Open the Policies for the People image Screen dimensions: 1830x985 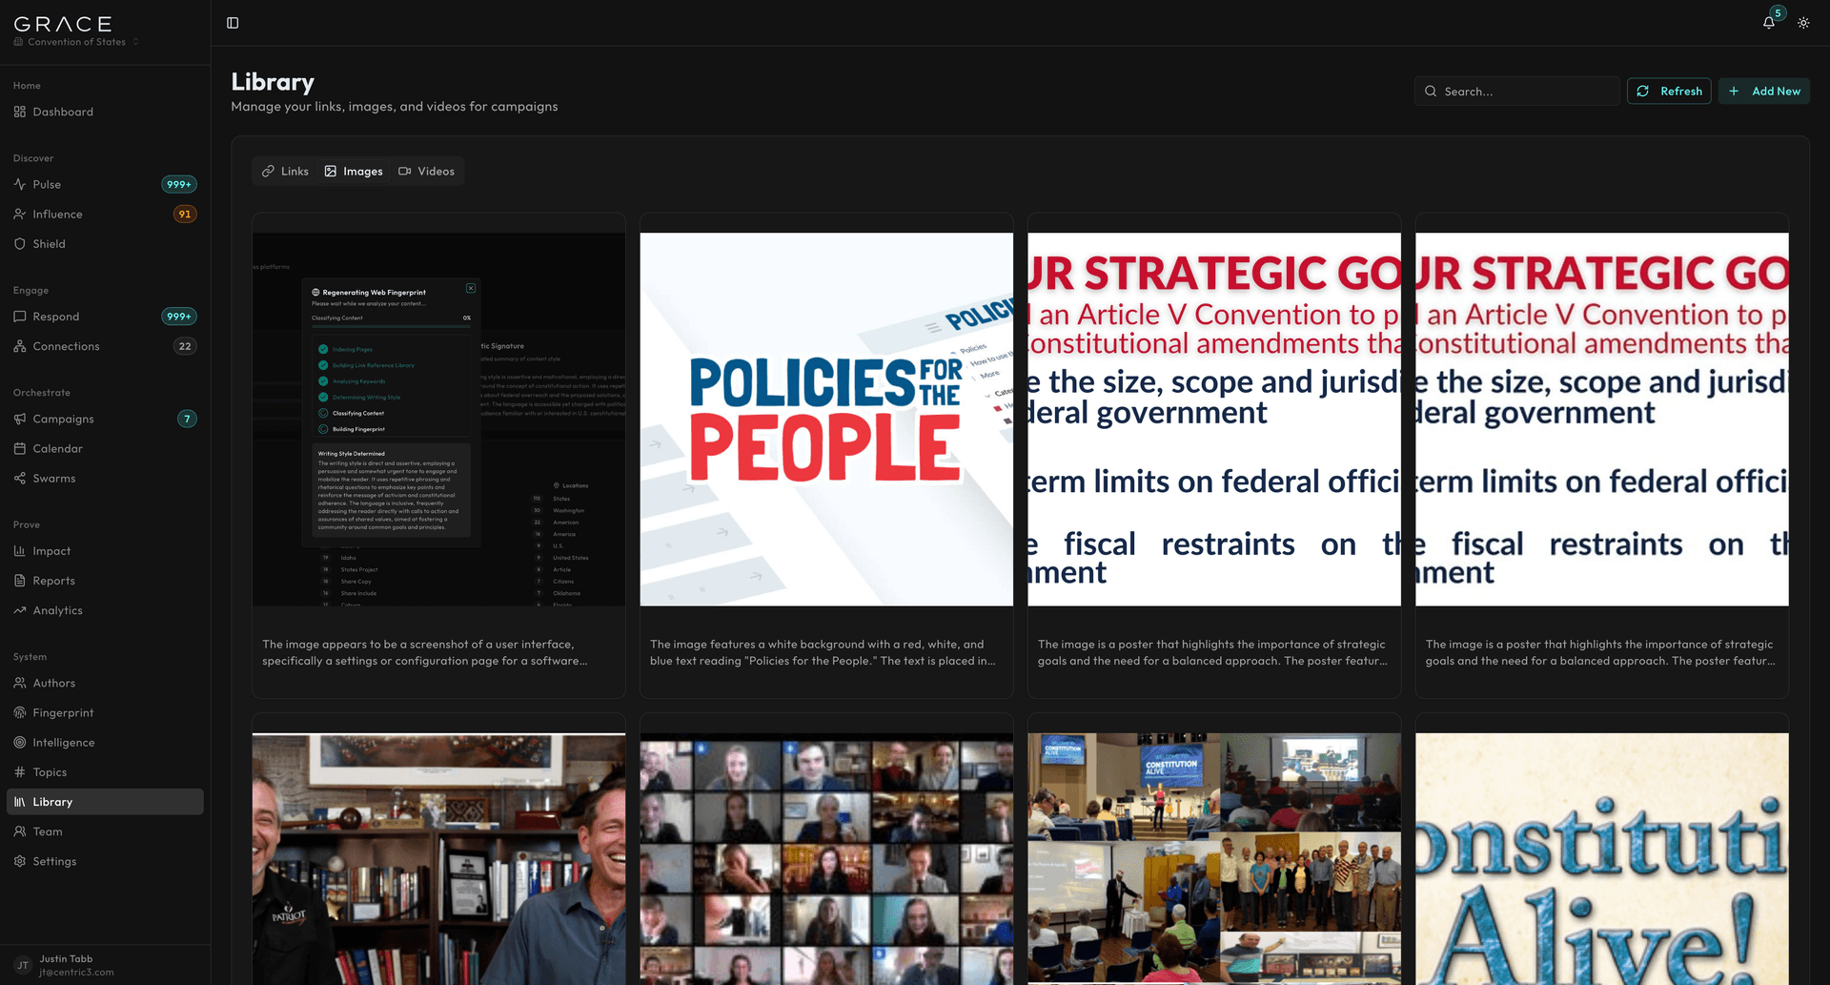pyautogui.click(x=826, y=420)
